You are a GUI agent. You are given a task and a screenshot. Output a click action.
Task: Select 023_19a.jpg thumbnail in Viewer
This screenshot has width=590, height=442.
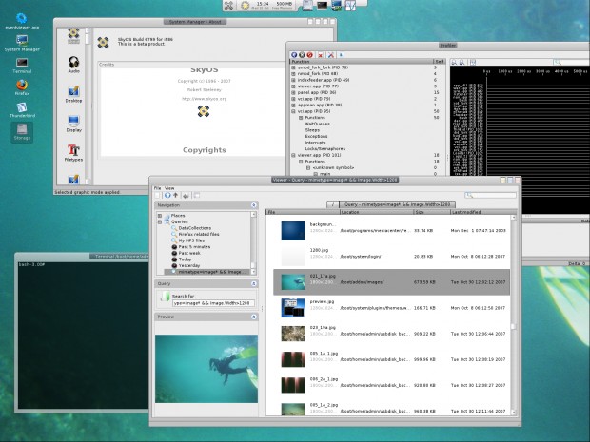[x=293, y=334]
